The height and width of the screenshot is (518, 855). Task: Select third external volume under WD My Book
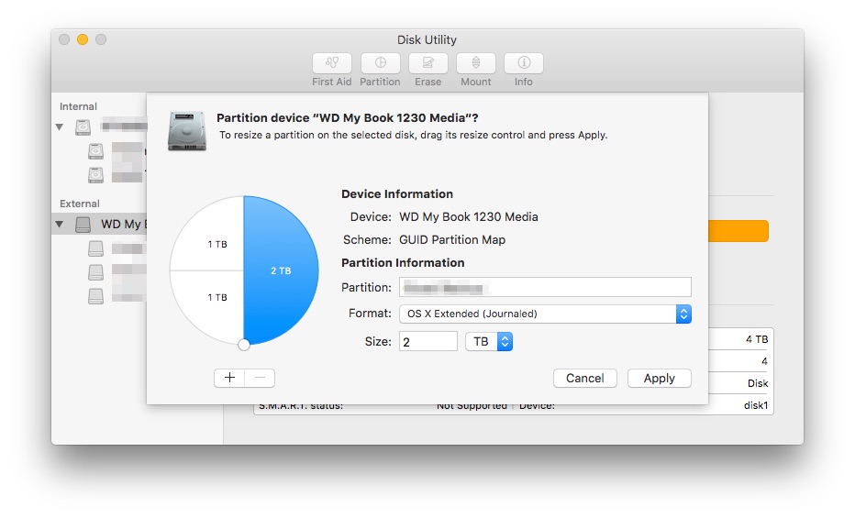click(95, 296)
